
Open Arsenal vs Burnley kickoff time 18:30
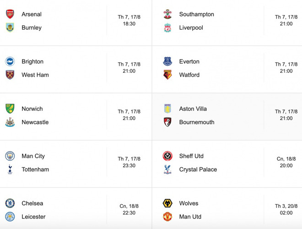(x=129, y=24)
